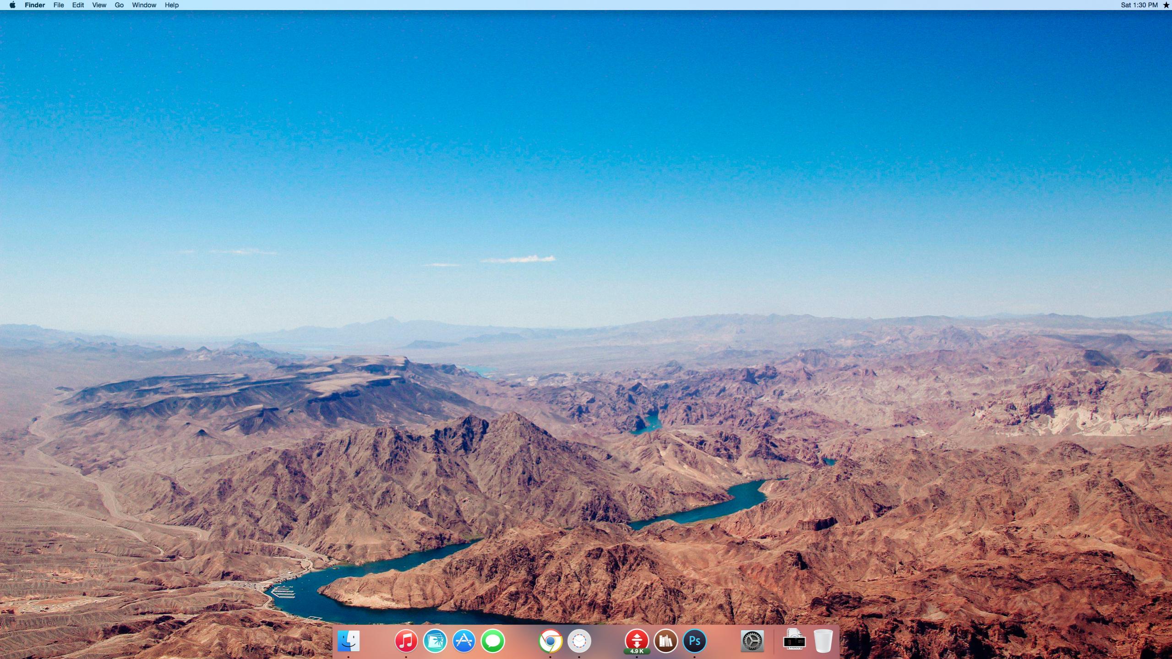Click the Sat 1:30 PM clock
Screen dimensions: 1172x659
1139,5
